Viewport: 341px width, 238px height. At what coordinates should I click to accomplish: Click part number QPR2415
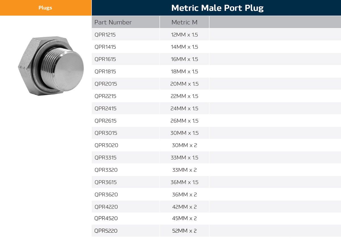105,109
